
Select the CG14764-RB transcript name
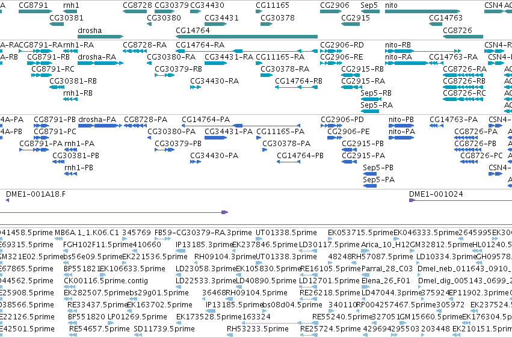point(298,81)
